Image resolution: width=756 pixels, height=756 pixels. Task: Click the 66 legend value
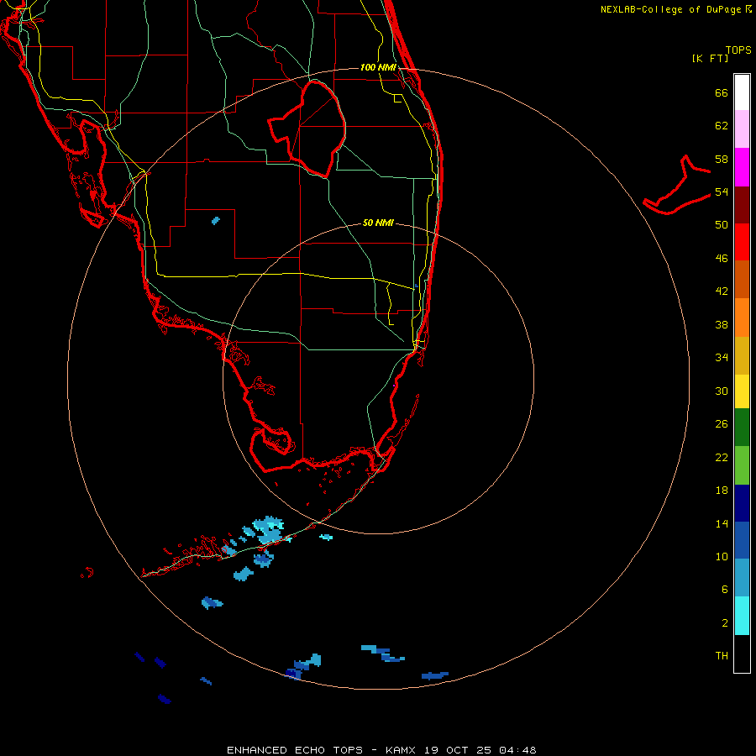click(722, 92)
